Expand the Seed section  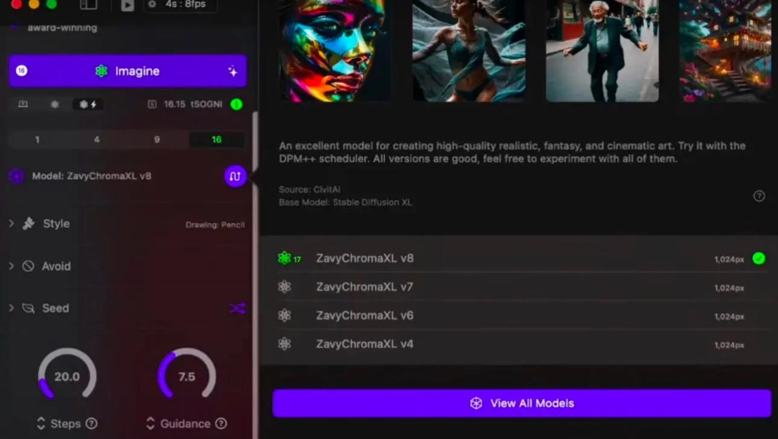[x=11, y=308]
